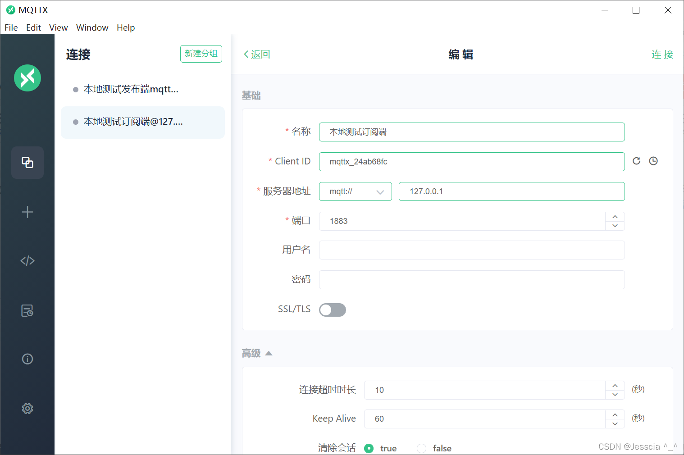Open the Script page code icon

(x=27, y=261)
